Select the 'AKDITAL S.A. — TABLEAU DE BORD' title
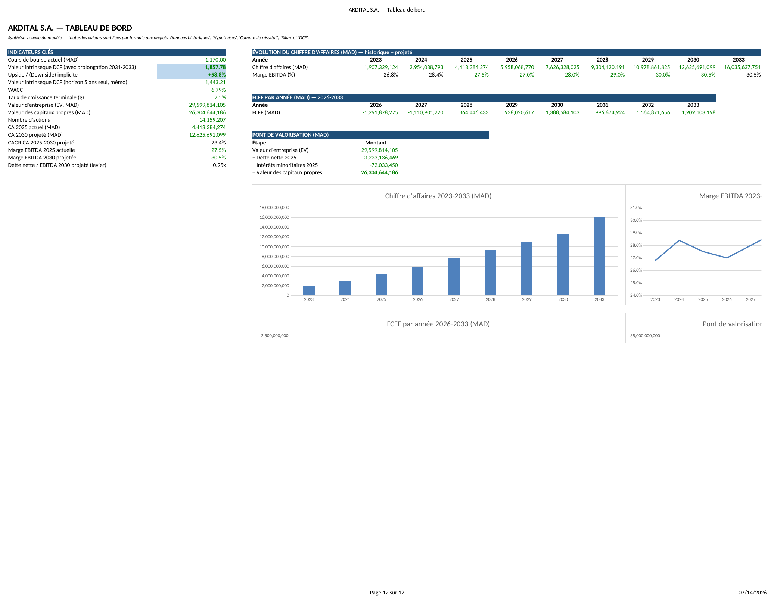The width and height of the screenshot is (774, 603). (70, 28)
